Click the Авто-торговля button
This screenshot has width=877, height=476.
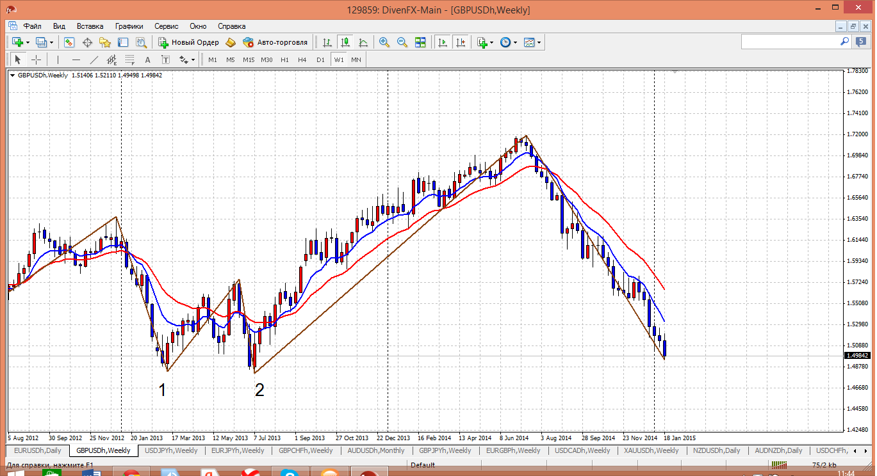coord(275,42)
